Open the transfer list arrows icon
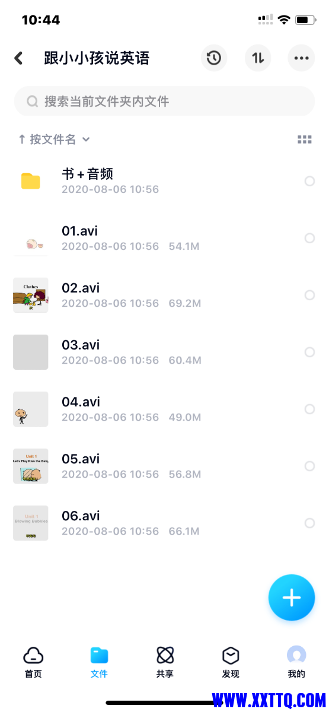 point(258,58)
